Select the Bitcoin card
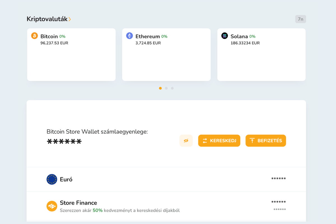Viewport: 336px width, 224px height. coord(71,54)
